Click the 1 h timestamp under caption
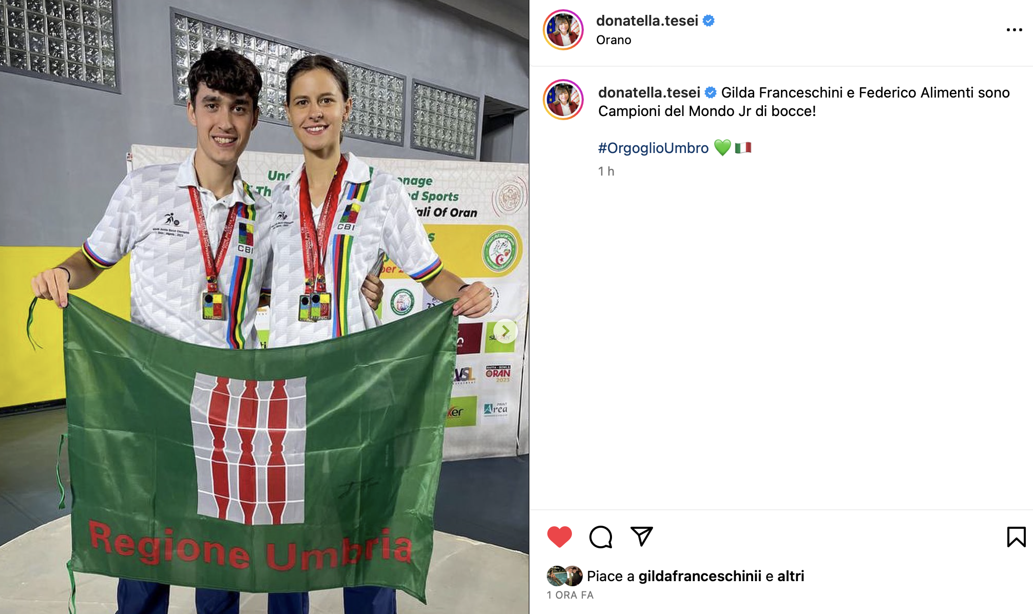The image size is (1033, 614). 606,171
